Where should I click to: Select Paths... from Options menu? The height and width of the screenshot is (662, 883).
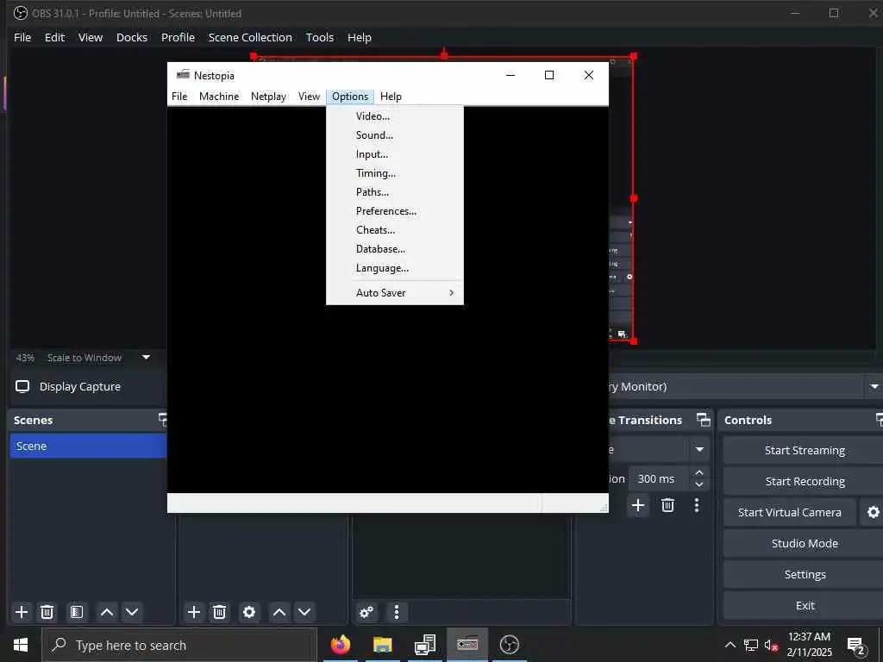point(395,192)
